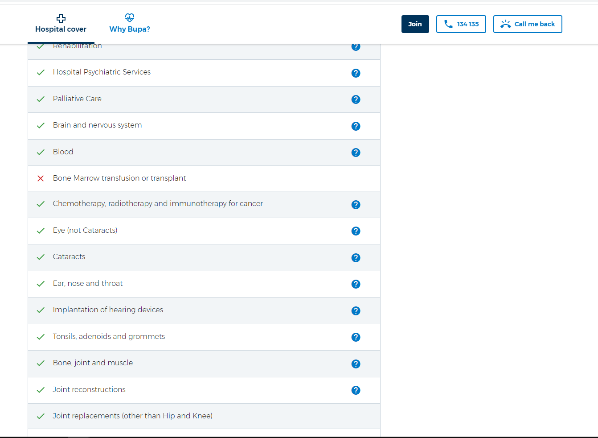Click help icon for Bone, joint and muscle
Screen dimensions: 598x438
tap(356, 364)
